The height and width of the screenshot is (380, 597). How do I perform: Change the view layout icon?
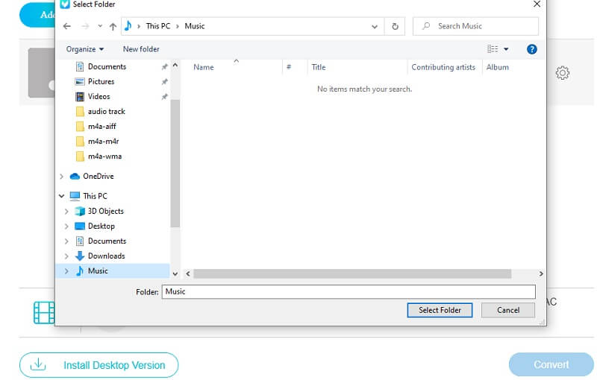[493, 49]
